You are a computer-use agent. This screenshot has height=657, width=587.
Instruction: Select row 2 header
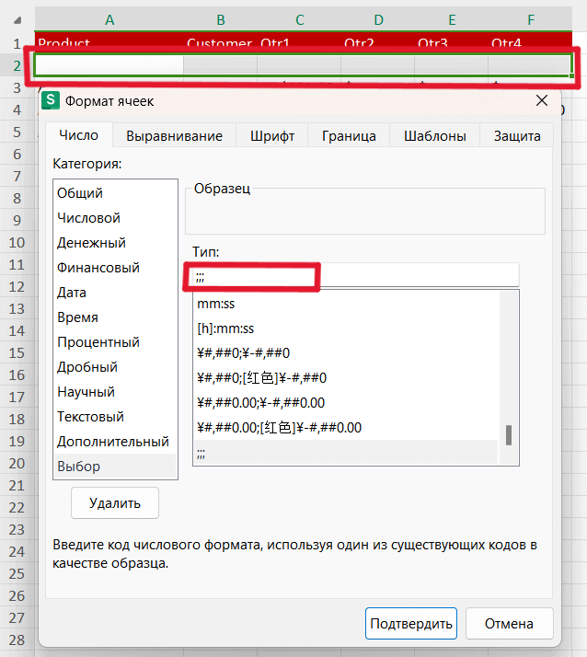[17, 65]
